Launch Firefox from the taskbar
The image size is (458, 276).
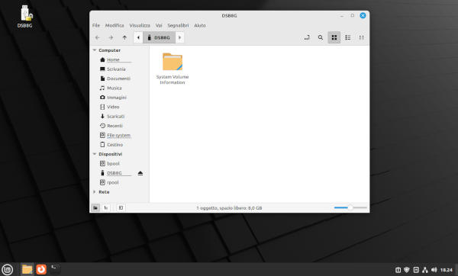(41, 269)
